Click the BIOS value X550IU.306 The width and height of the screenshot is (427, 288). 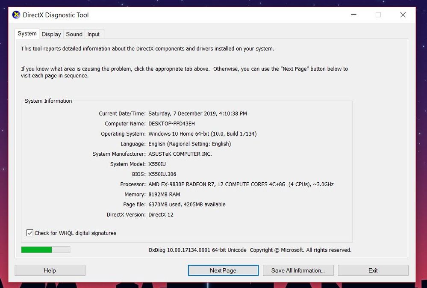162,174
